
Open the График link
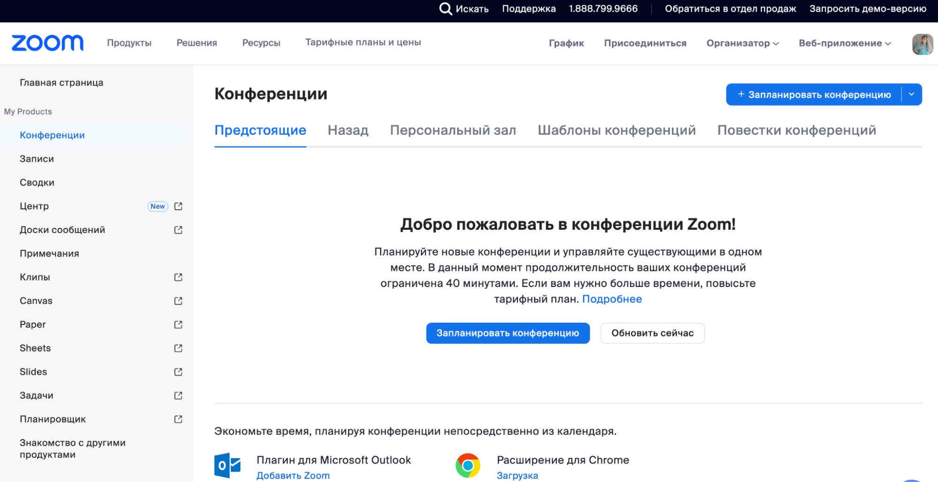(566, 43)
